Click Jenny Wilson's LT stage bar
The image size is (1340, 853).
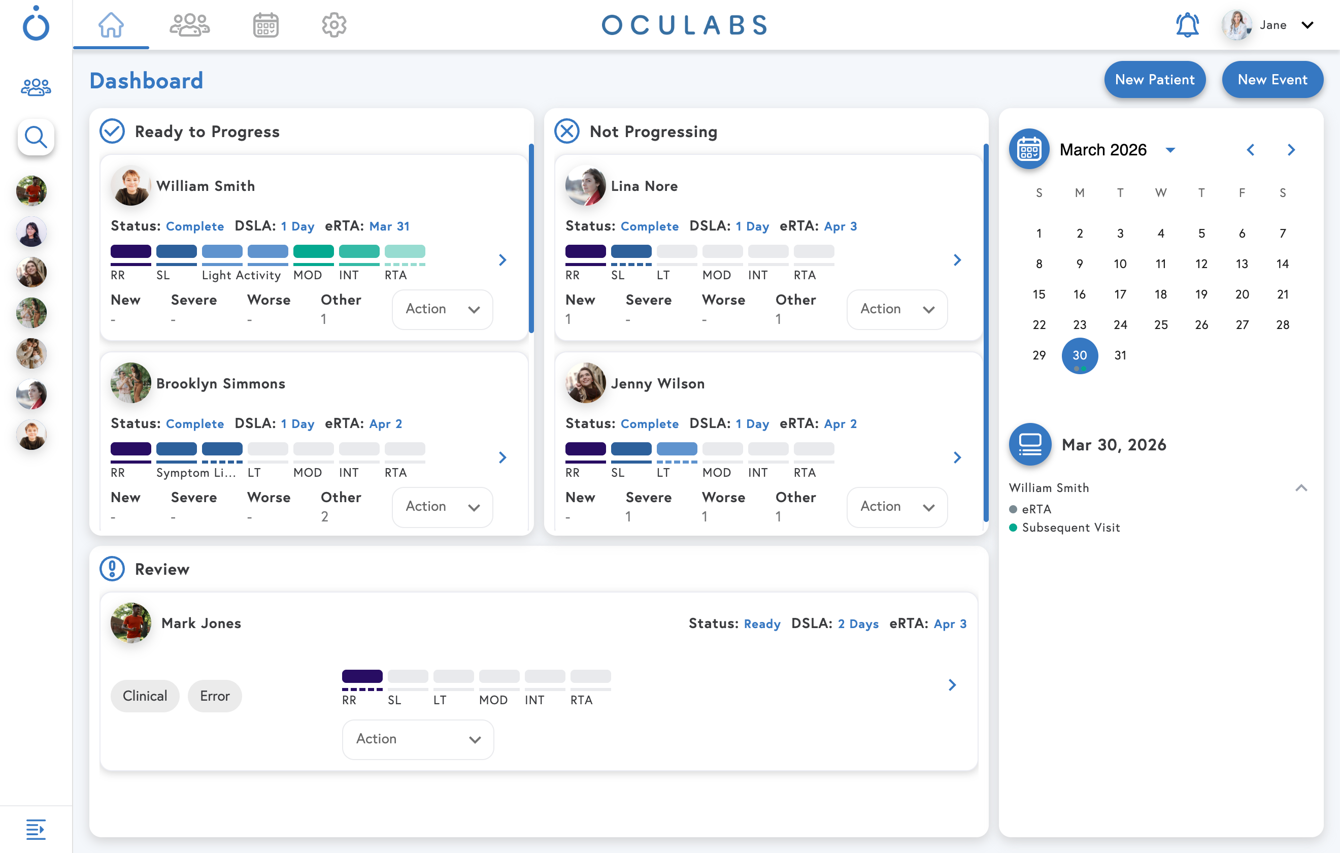coord(677,449)
